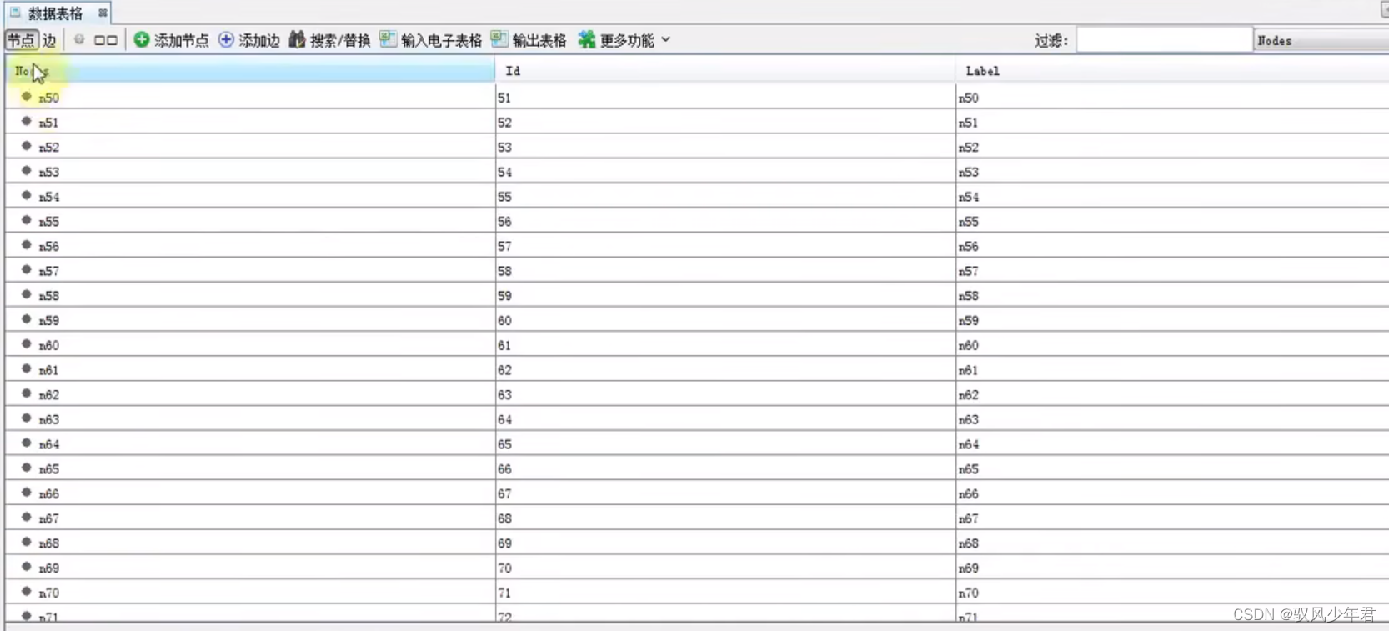Switch to the Edges (边) table view
This screenshot has width=1389, height=631.
(x=49, y=40)
